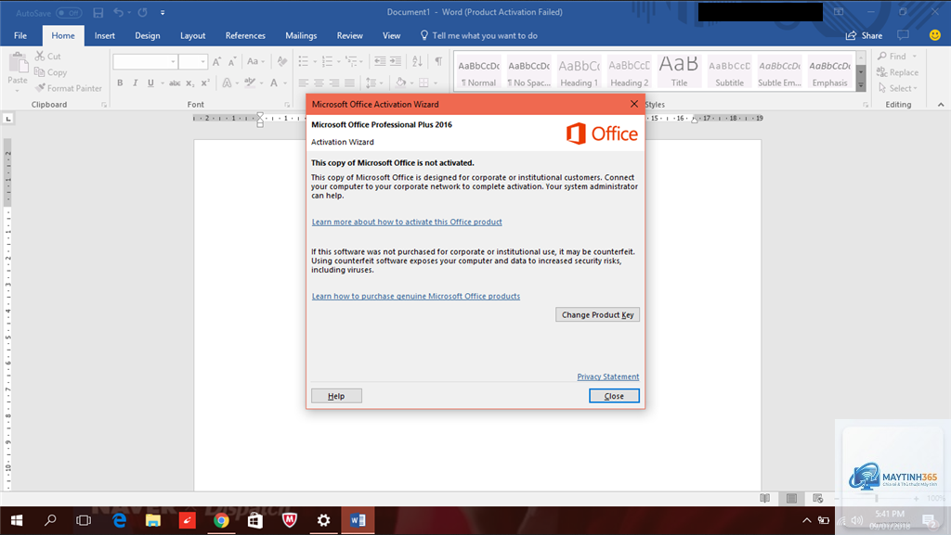The width and height of the screenshot is (951, 535).
Task: Click the Help button in the wizard
Action: point(336,396)
